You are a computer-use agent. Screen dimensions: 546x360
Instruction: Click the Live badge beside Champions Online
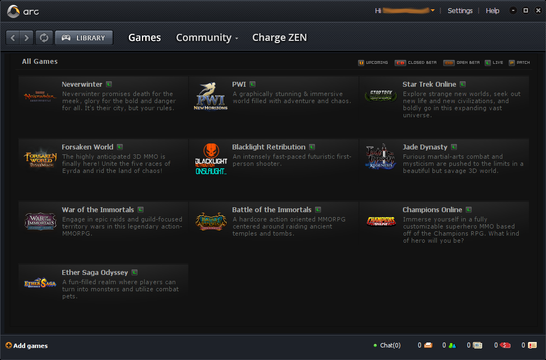coord(468,210)
